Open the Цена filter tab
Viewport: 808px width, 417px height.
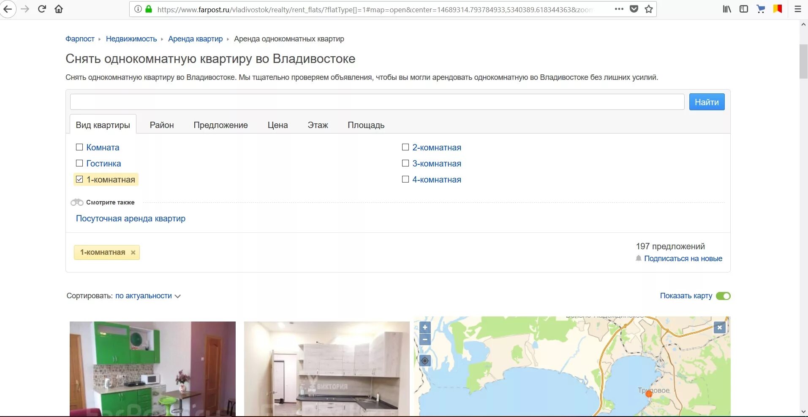[277, 125]
